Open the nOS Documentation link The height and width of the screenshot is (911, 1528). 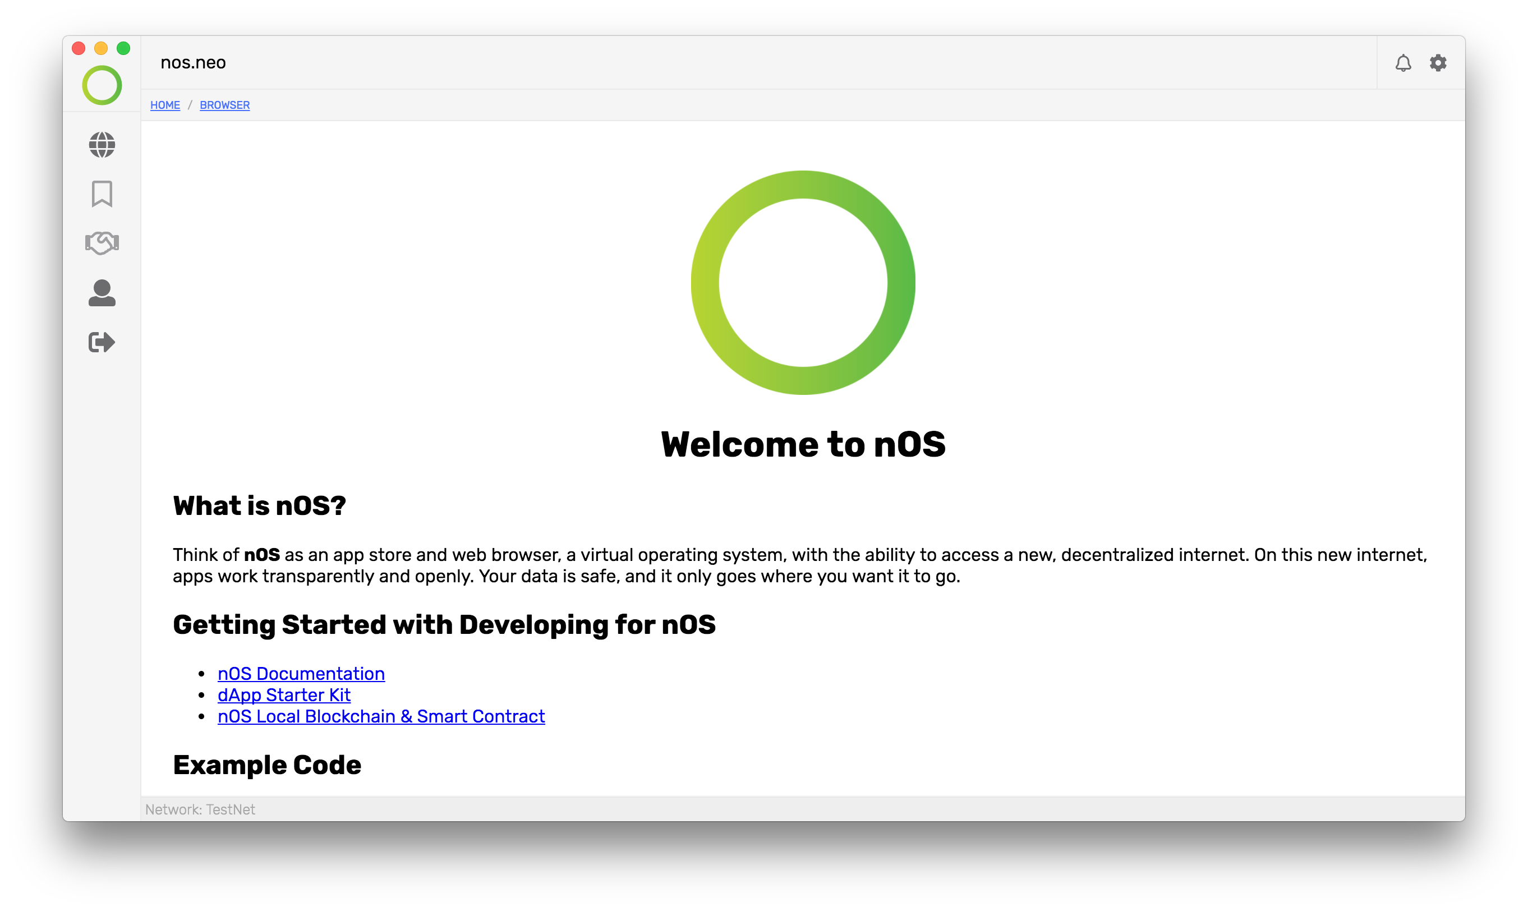(301, 673)
